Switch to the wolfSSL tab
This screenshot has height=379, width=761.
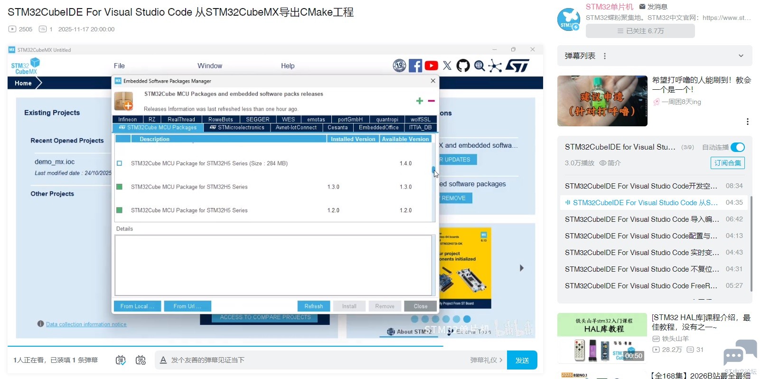[421, 120]
